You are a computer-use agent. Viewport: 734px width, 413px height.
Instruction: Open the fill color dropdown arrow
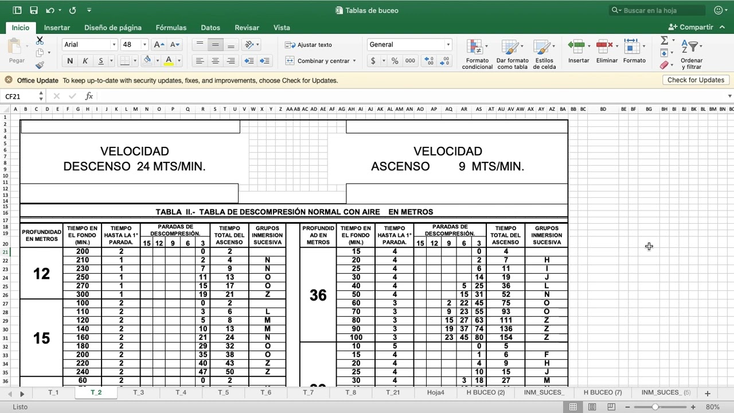click(157, 61)
